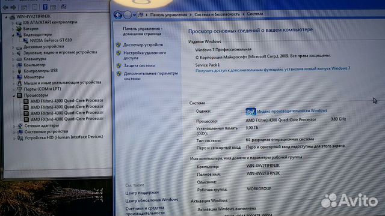Click the 4,7 performance score badge

click(251, 112)
